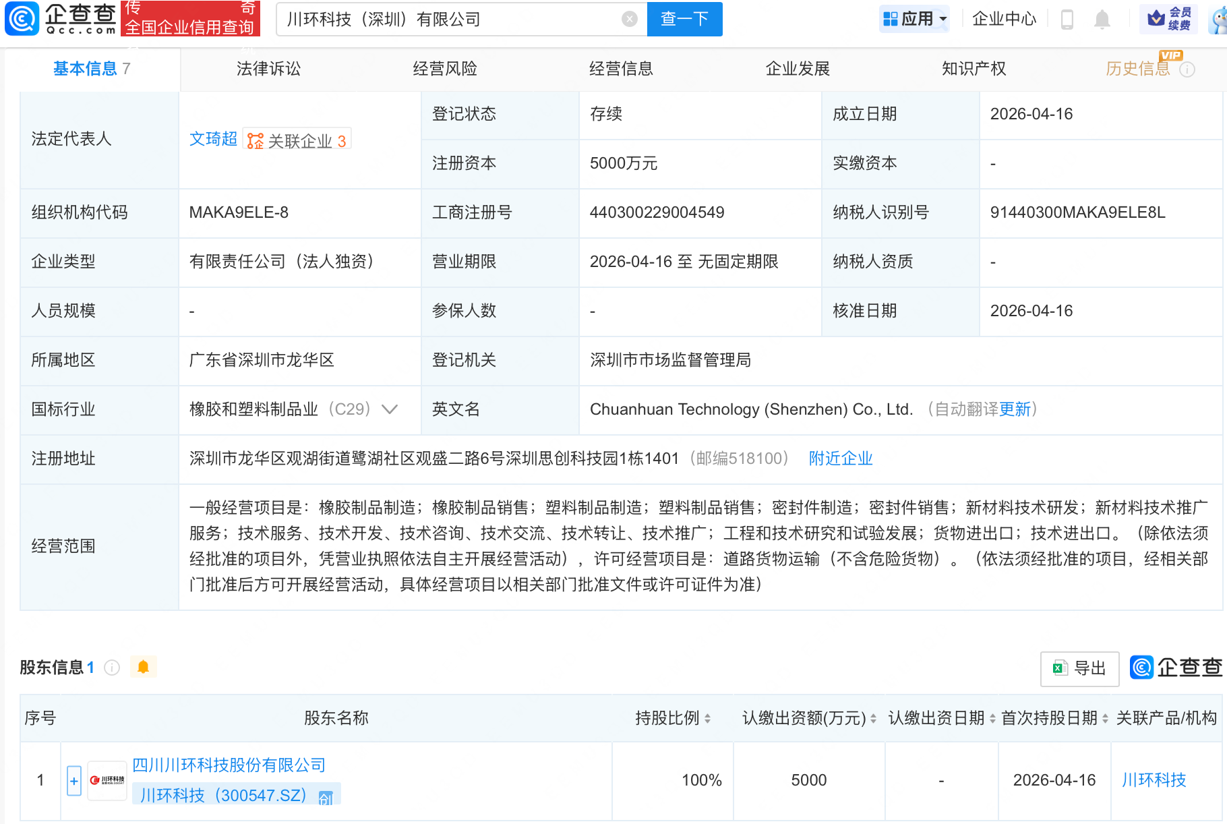Open 会员续费 membership renewal icon

pos(1171,18)
